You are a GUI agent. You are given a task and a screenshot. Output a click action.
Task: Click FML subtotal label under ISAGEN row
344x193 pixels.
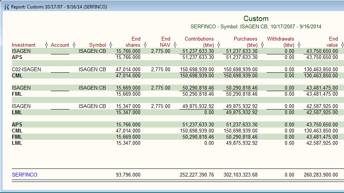coord(17,94)
